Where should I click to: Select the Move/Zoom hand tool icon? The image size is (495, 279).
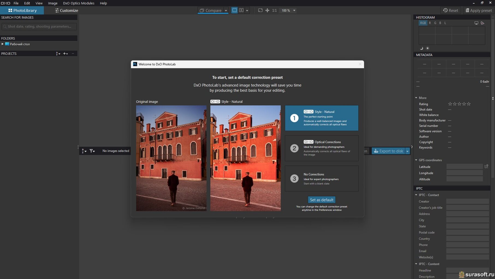tap(267, 10)
